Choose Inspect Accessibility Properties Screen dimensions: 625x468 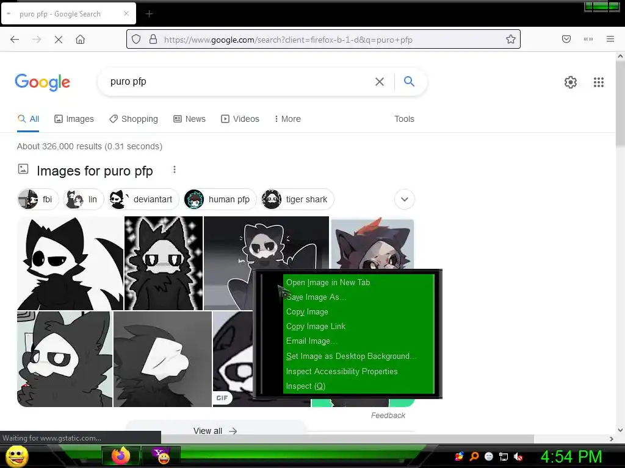pos(358,371)
